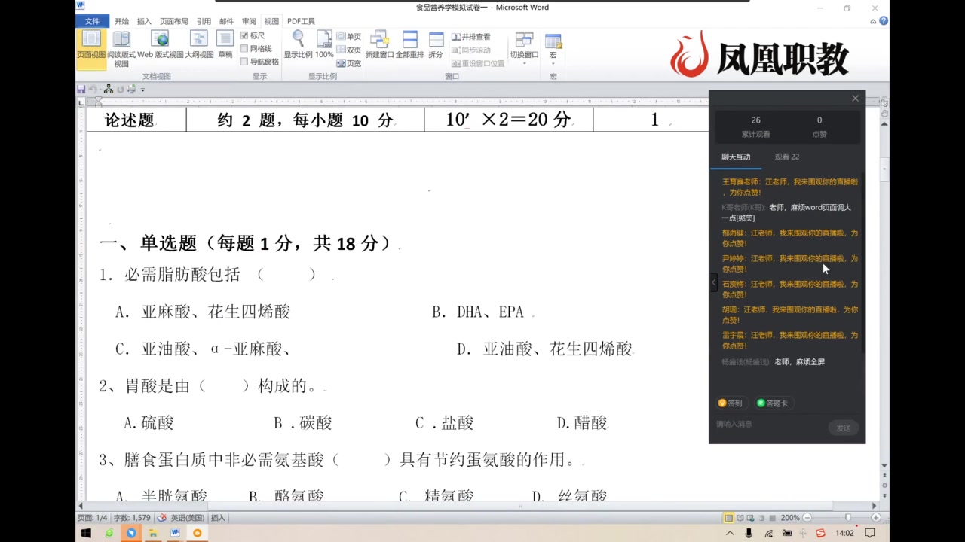Screen dimensions: 965x542
Task: Choose Two Pages zoom (双页)
Action: 349,50
